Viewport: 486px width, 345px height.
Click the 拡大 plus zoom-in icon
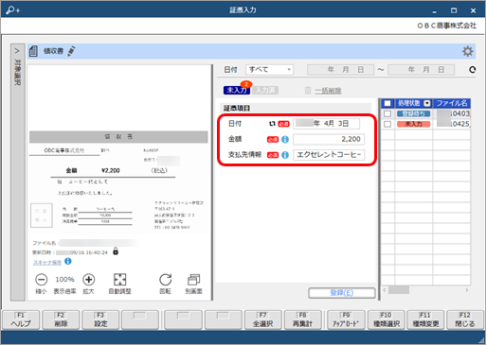click(89, 280)
